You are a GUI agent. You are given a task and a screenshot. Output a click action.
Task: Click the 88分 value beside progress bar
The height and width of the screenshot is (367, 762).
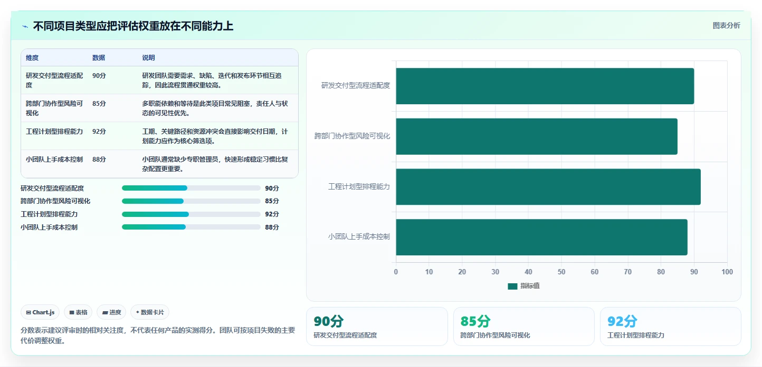272,227
